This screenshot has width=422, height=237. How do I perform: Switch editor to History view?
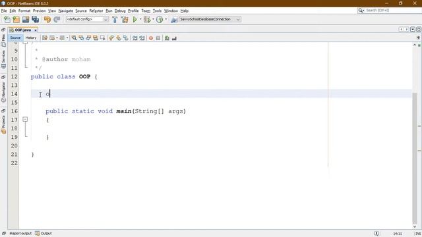pos(31,38)
